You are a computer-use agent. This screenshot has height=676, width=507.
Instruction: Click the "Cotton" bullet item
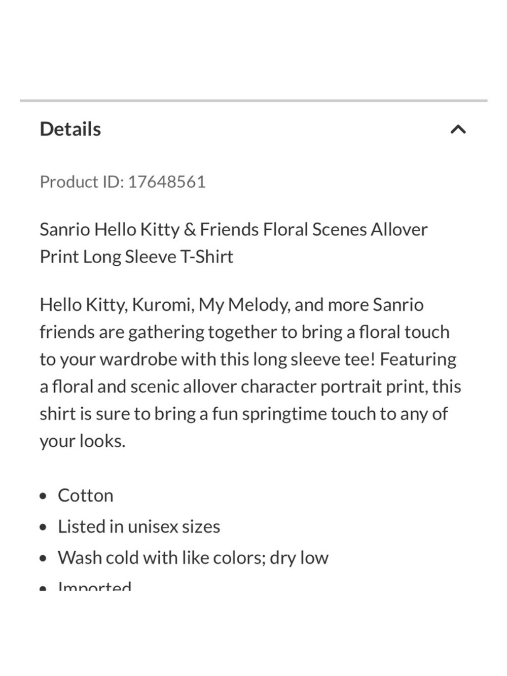85,495
